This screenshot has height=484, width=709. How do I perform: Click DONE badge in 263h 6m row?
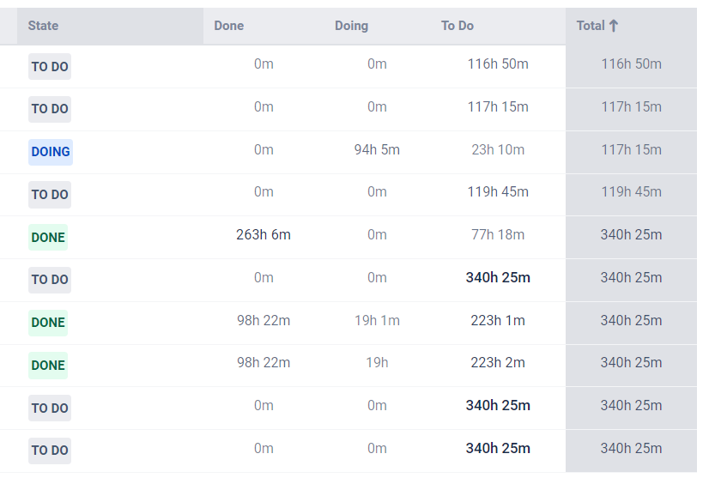pyautogui.click(x=48, y=238)
